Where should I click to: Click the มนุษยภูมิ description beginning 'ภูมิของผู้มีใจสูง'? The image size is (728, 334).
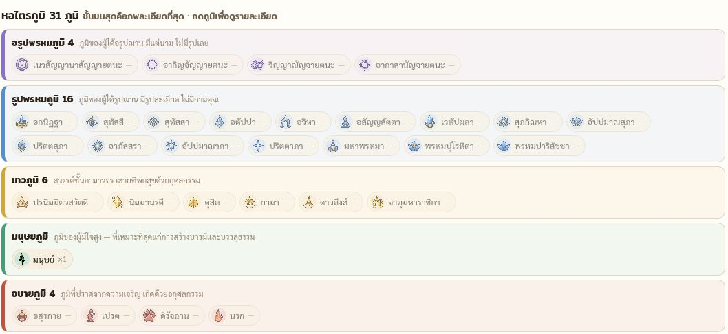[x=154, y=237]
